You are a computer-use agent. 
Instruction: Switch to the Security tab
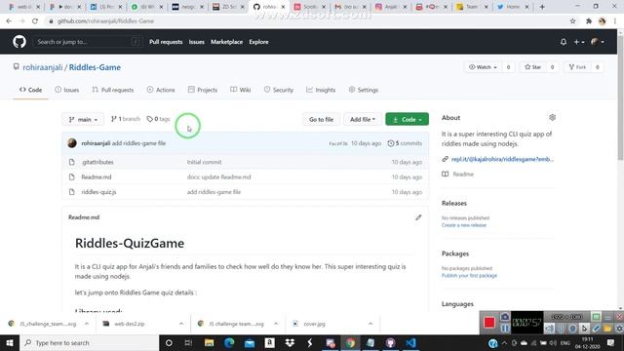(279, 90)
